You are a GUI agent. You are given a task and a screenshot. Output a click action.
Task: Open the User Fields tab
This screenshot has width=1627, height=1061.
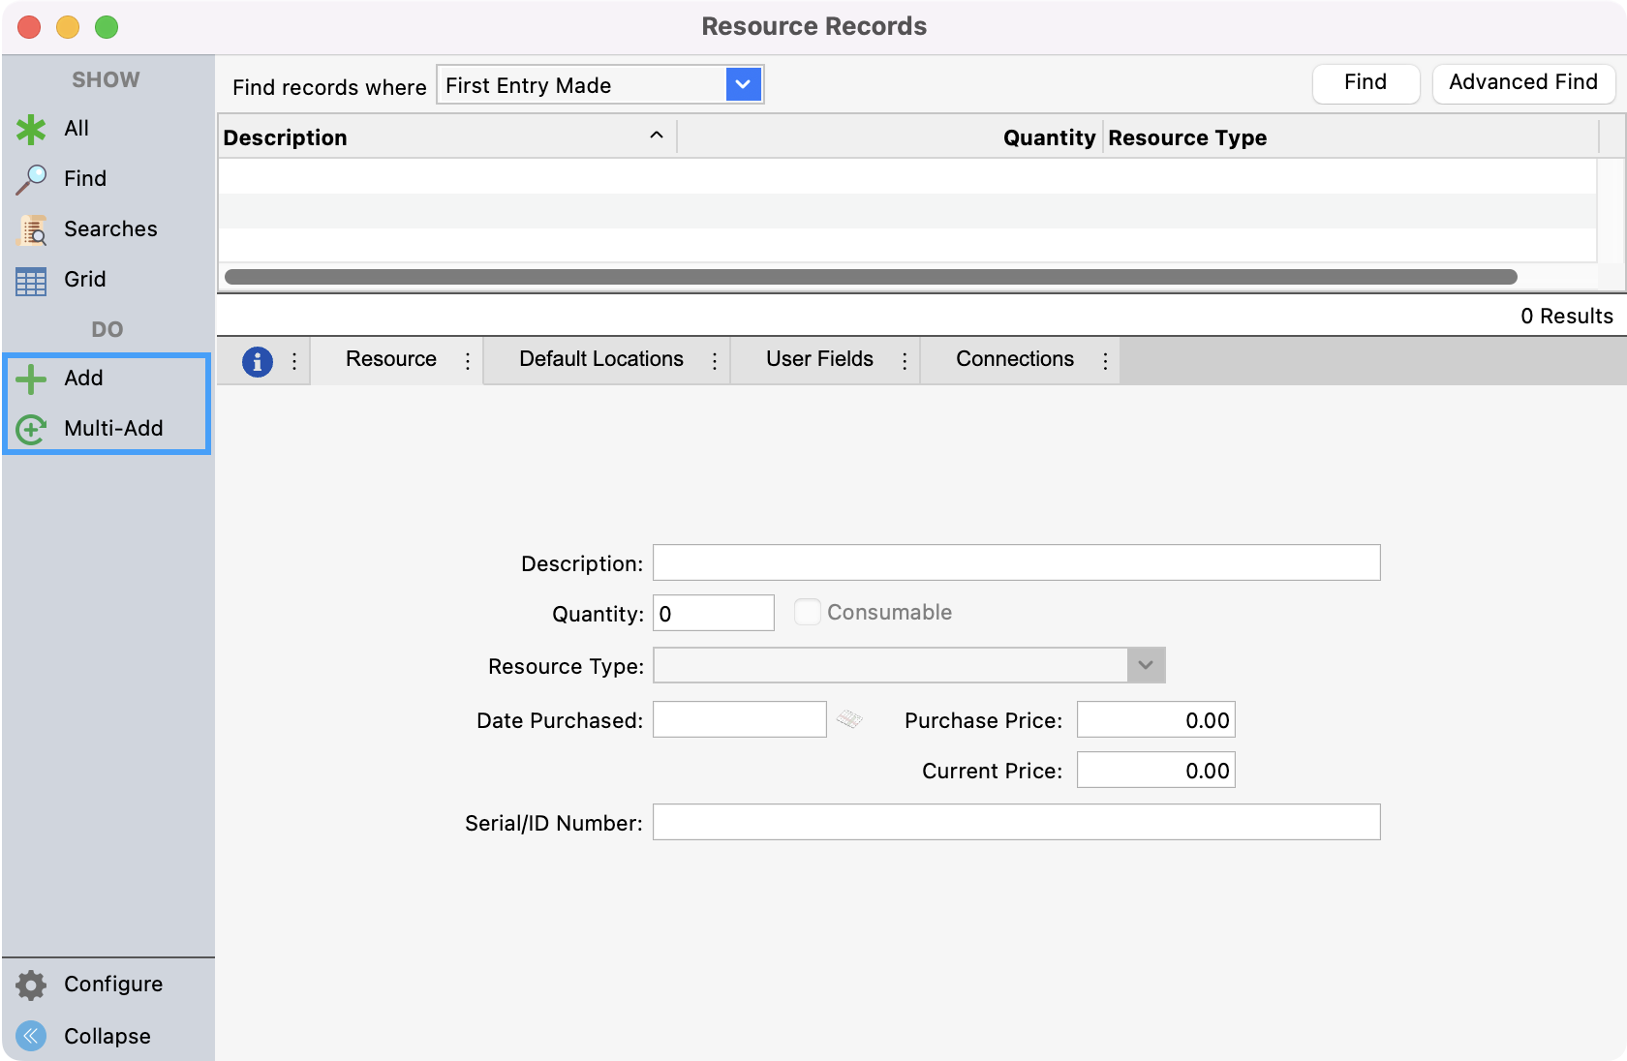(x=819, y=359)
